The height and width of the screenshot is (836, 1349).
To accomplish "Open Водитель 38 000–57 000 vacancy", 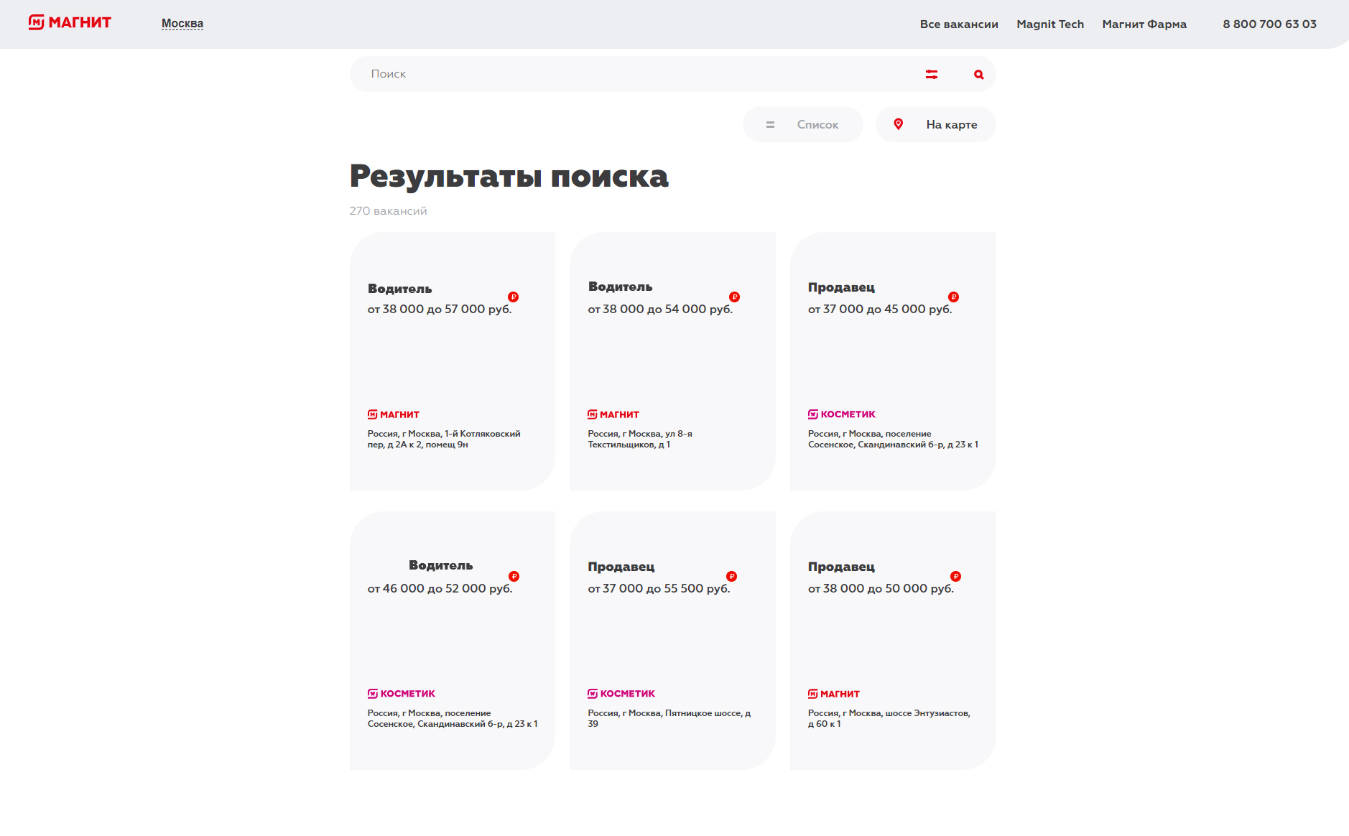I will 452,361.
